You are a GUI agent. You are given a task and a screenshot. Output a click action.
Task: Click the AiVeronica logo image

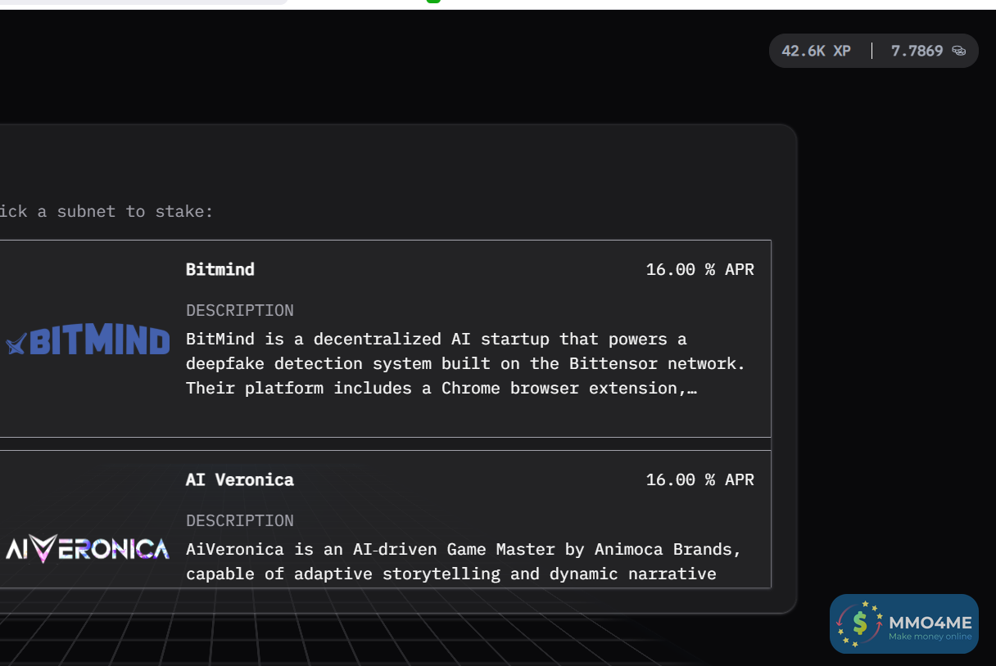[88, 549]
